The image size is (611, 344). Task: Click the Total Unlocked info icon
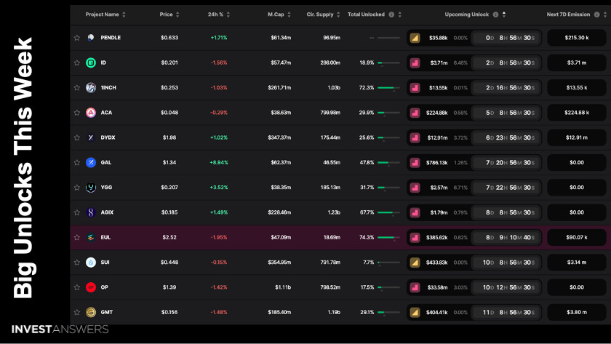click(x=391, y=15)
